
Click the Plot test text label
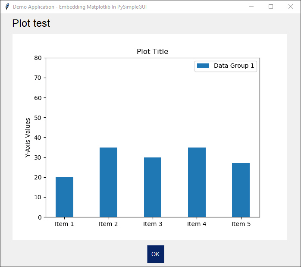click(31, 23)
